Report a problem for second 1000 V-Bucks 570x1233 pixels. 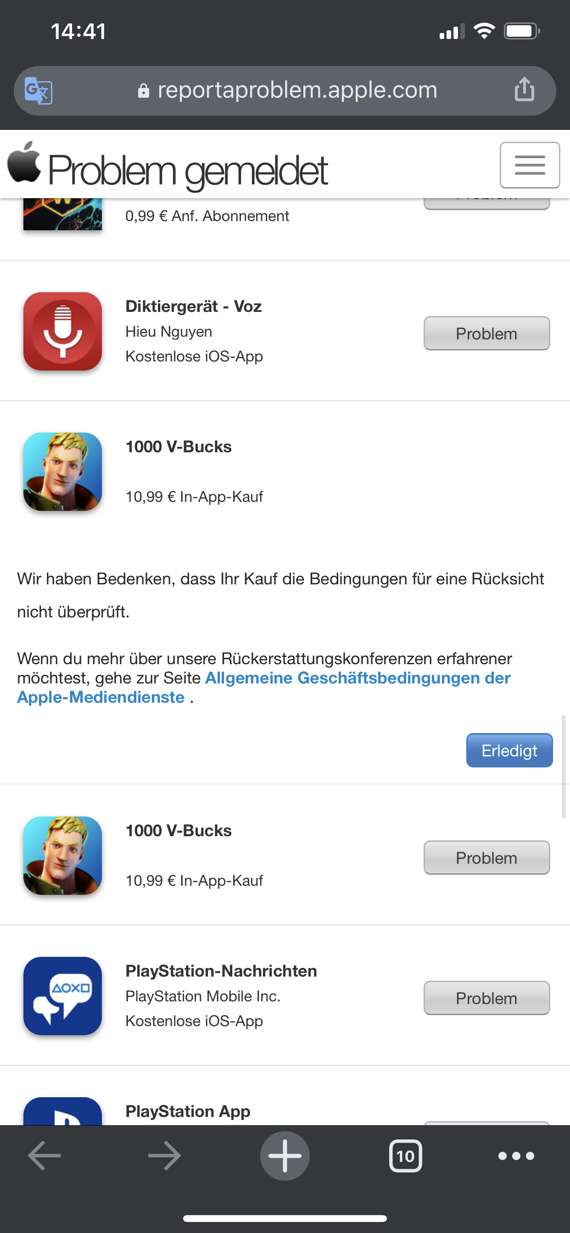click(486, 857)
